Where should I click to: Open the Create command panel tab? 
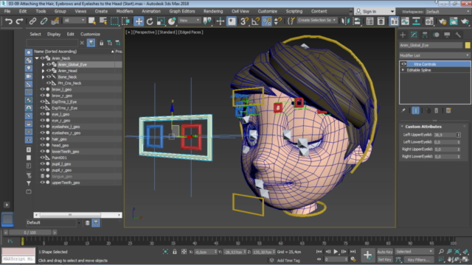(x=403, y=35)
